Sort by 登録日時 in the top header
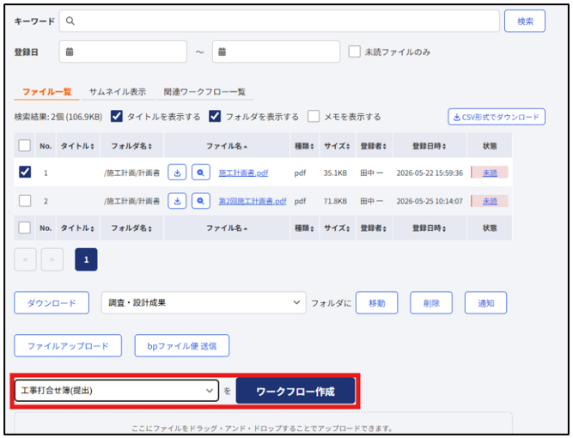573x438 pixels. (x=430, y=146)
